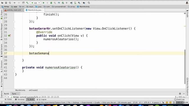
Task: Click the MainActivity breadcrumb class
Action: click(x=83, y=6)
